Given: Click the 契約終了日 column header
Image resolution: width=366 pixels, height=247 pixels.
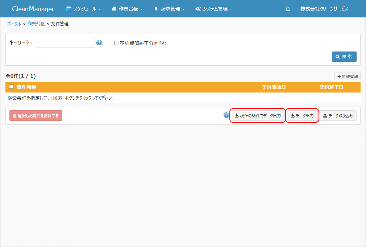Looking at the screenshot, I should coord(331,87).
